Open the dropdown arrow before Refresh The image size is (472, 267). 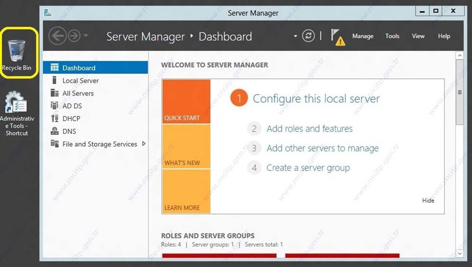click(295, 36)
